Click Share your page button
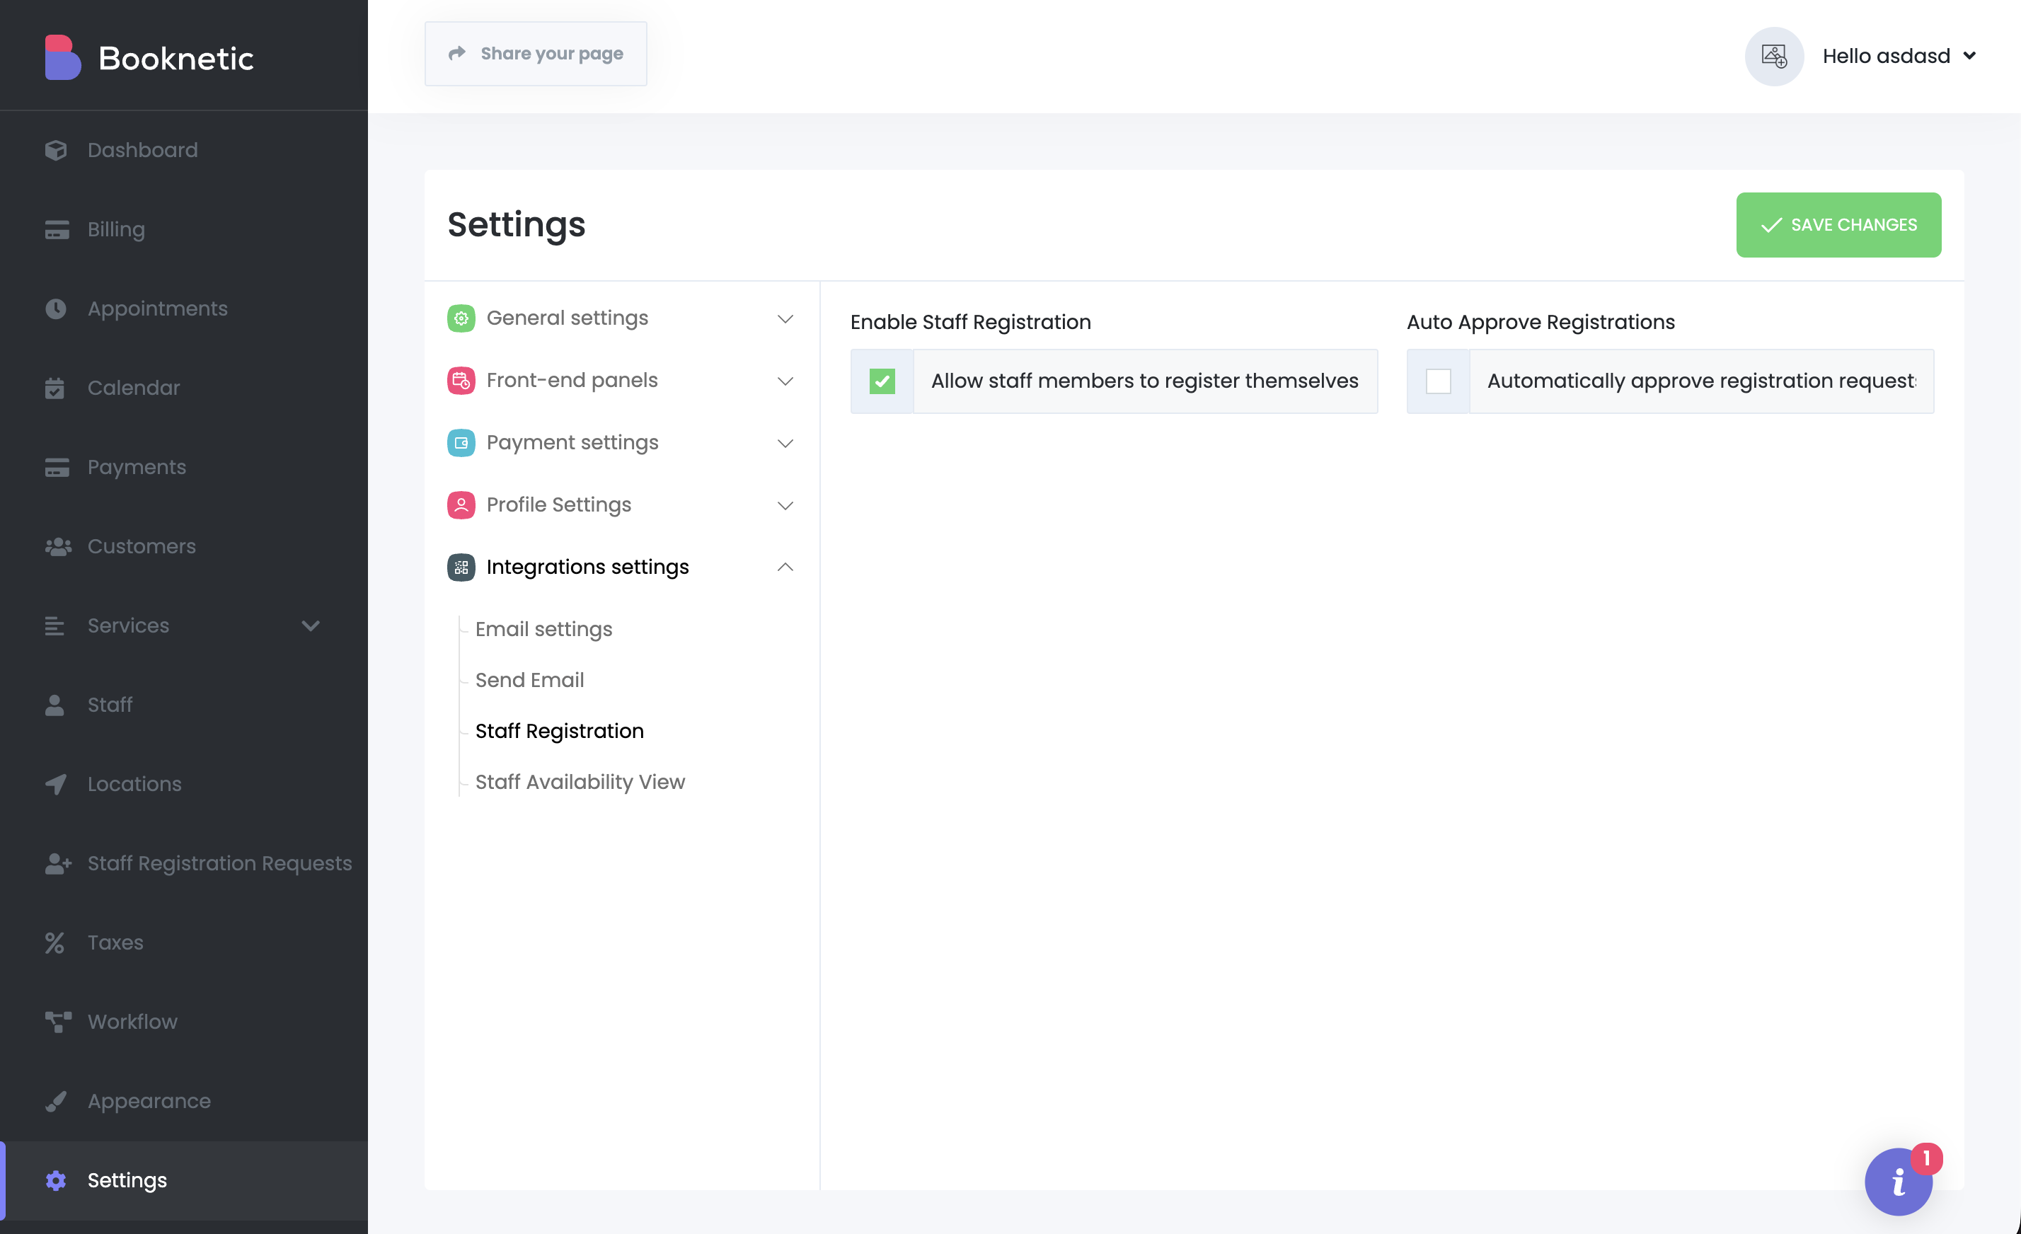The height and width of the screenshot is (1234, 2021). 536,54
